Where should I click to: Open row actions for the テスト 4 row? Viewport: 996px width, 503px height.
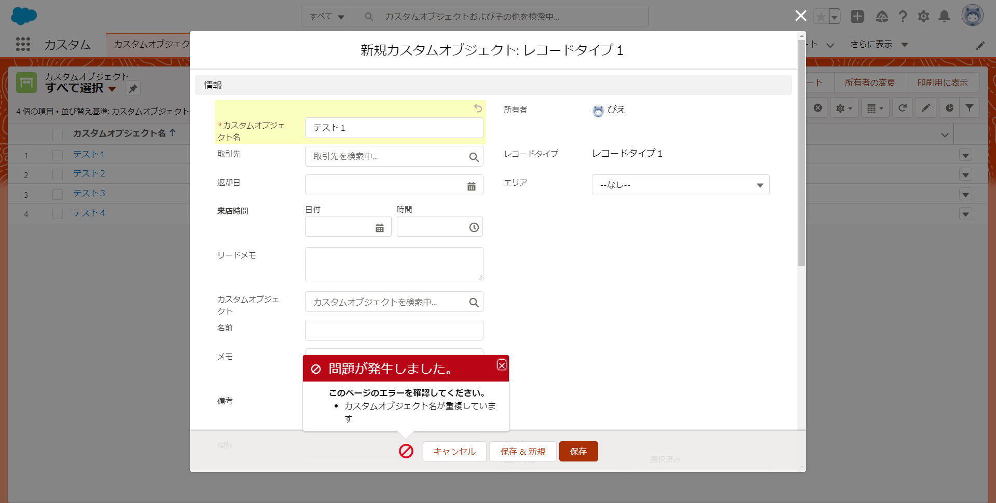click(965, 214)
